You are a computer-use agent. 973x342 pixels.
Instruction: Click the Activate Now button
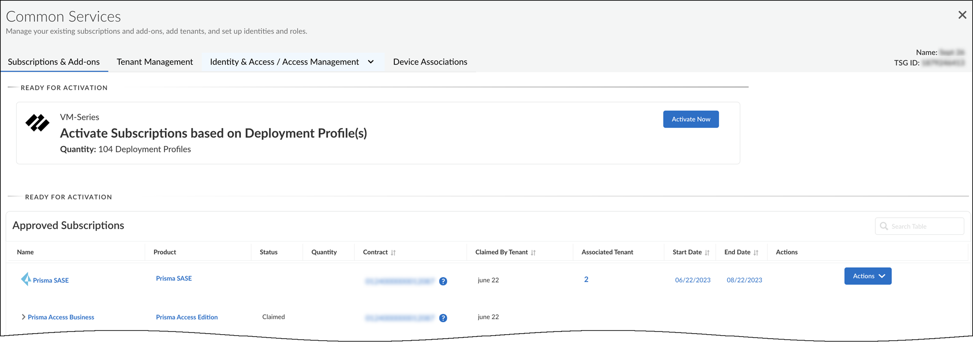691,119
